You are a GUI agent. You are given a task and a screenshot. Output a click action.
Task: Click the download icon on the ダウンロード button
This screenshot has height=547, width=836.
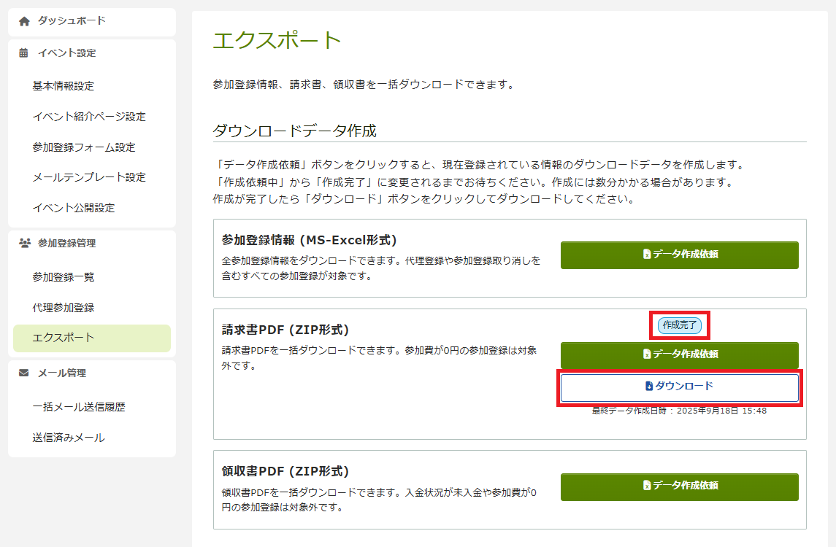[649, 387]
